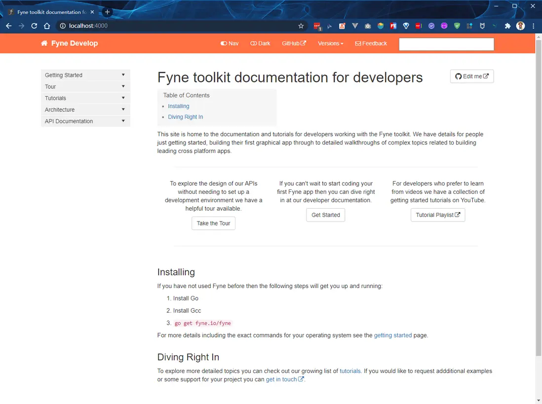Viewport: 542px width, 404px height.
Task: Open a new browser tab
Action: 107,12
